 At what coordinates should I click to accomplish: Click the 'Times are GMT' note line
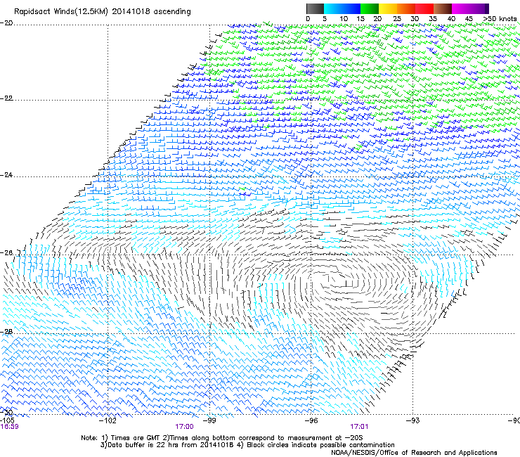pos(222,438)
